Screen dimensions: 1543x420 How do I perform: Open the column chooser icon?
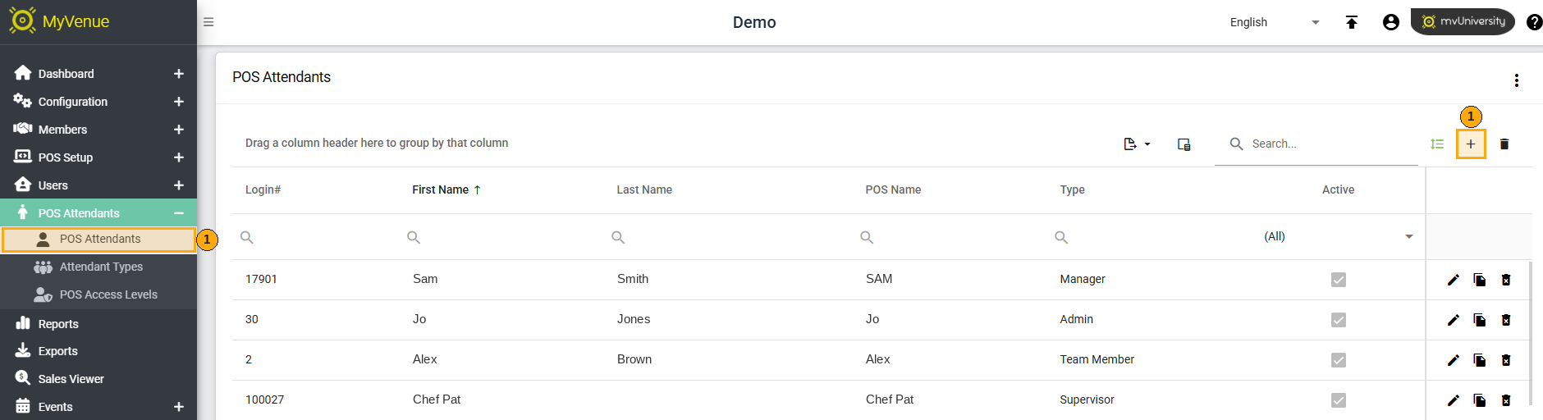pyautogui.click(x=1184, y=144)
